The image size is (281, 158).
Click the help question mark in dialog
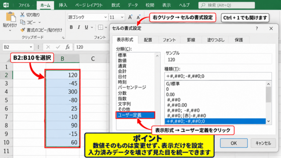257,28
